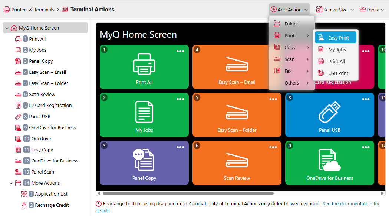This screenshot has width=389, height=216.
Task: Open three-dot menu on Panel Copy tile
Action: coord(180,147)
